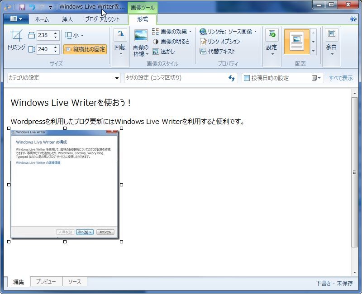Click the bottom-right image resize handle
The width and height of the screenshot is (362, 294).
[x=121, y=242]
